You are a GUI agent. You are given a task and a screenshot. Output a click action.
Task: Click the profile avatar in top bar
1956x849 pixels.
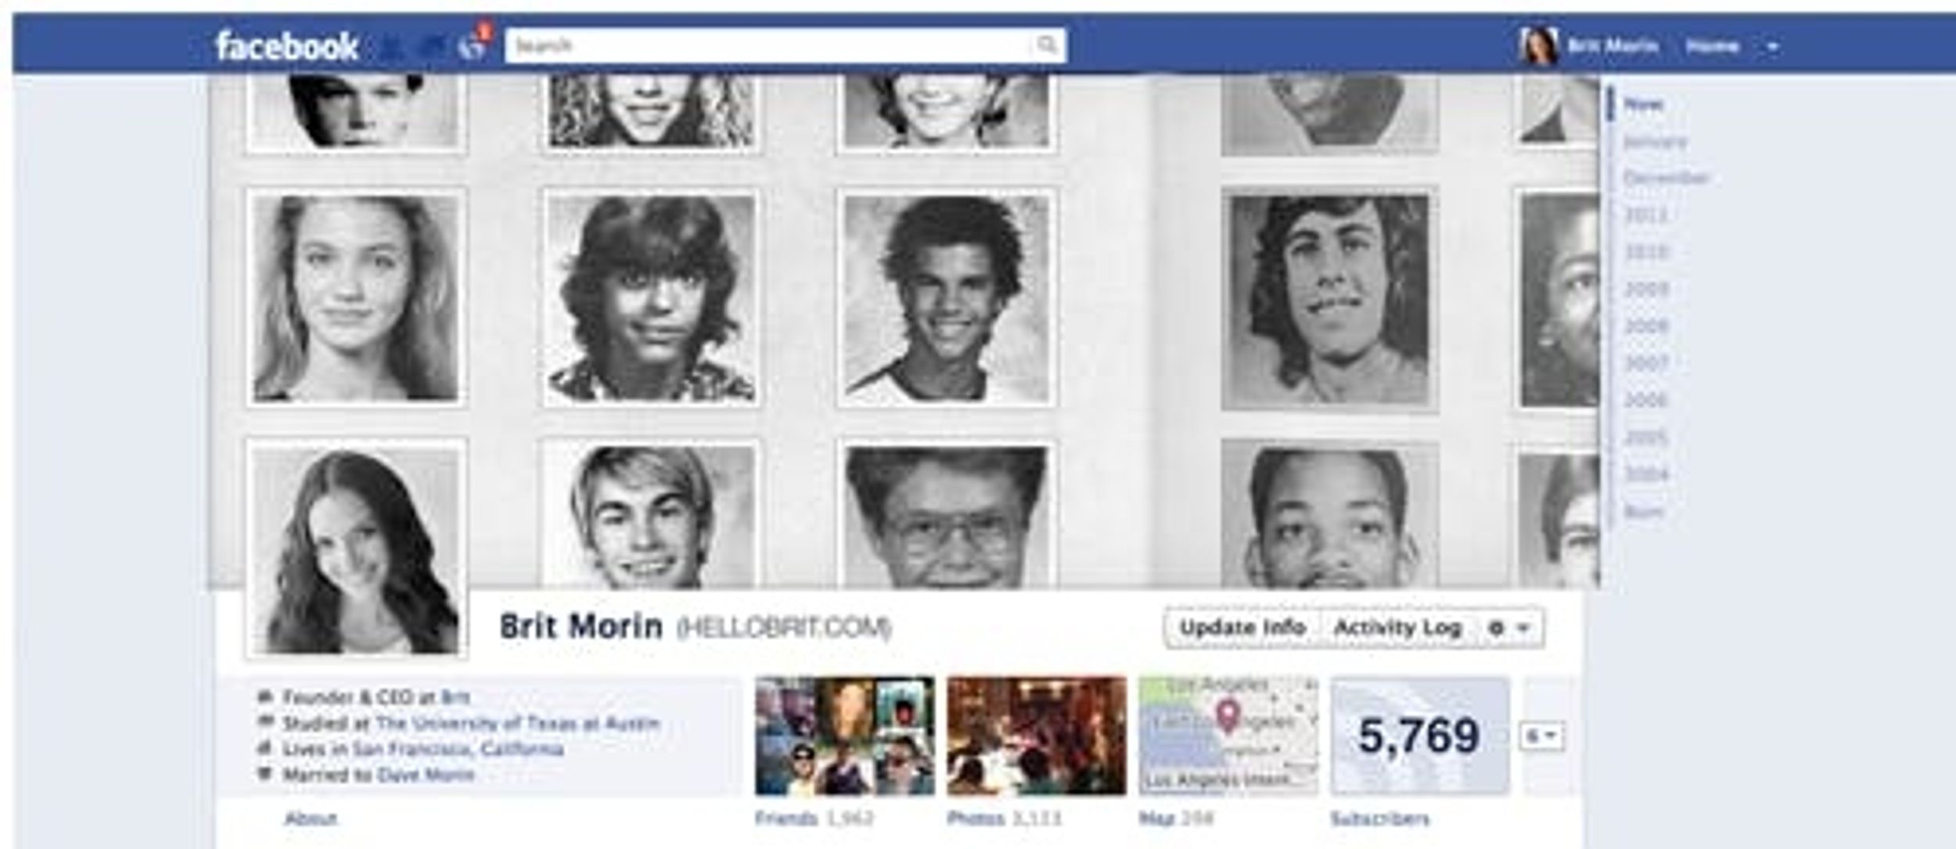[1538, 46]
